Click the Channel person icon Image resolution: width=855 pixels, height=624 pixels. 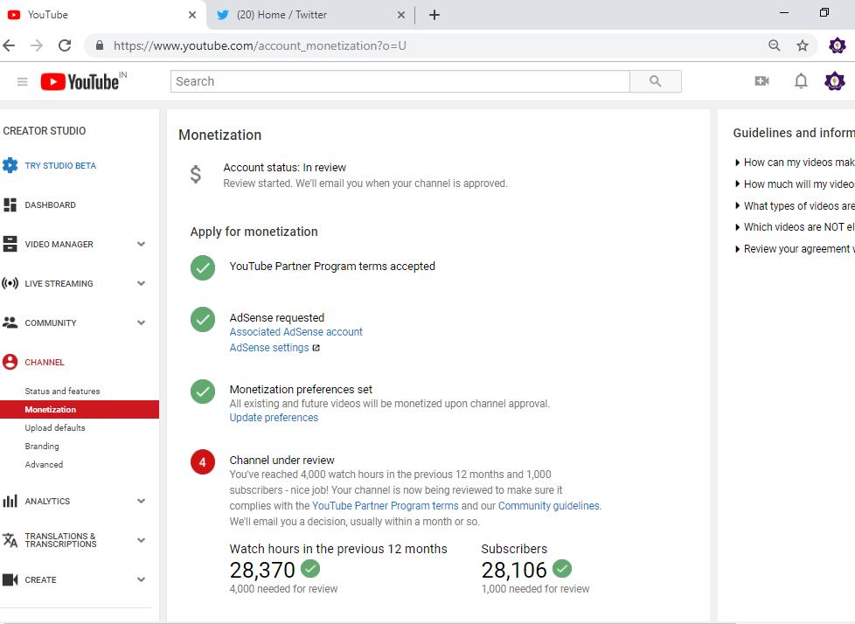click(x=10, y=362)
